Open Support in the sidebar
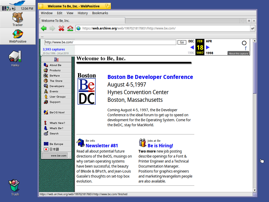The width and height of the screenshot is (269, 202). point(56,102)
